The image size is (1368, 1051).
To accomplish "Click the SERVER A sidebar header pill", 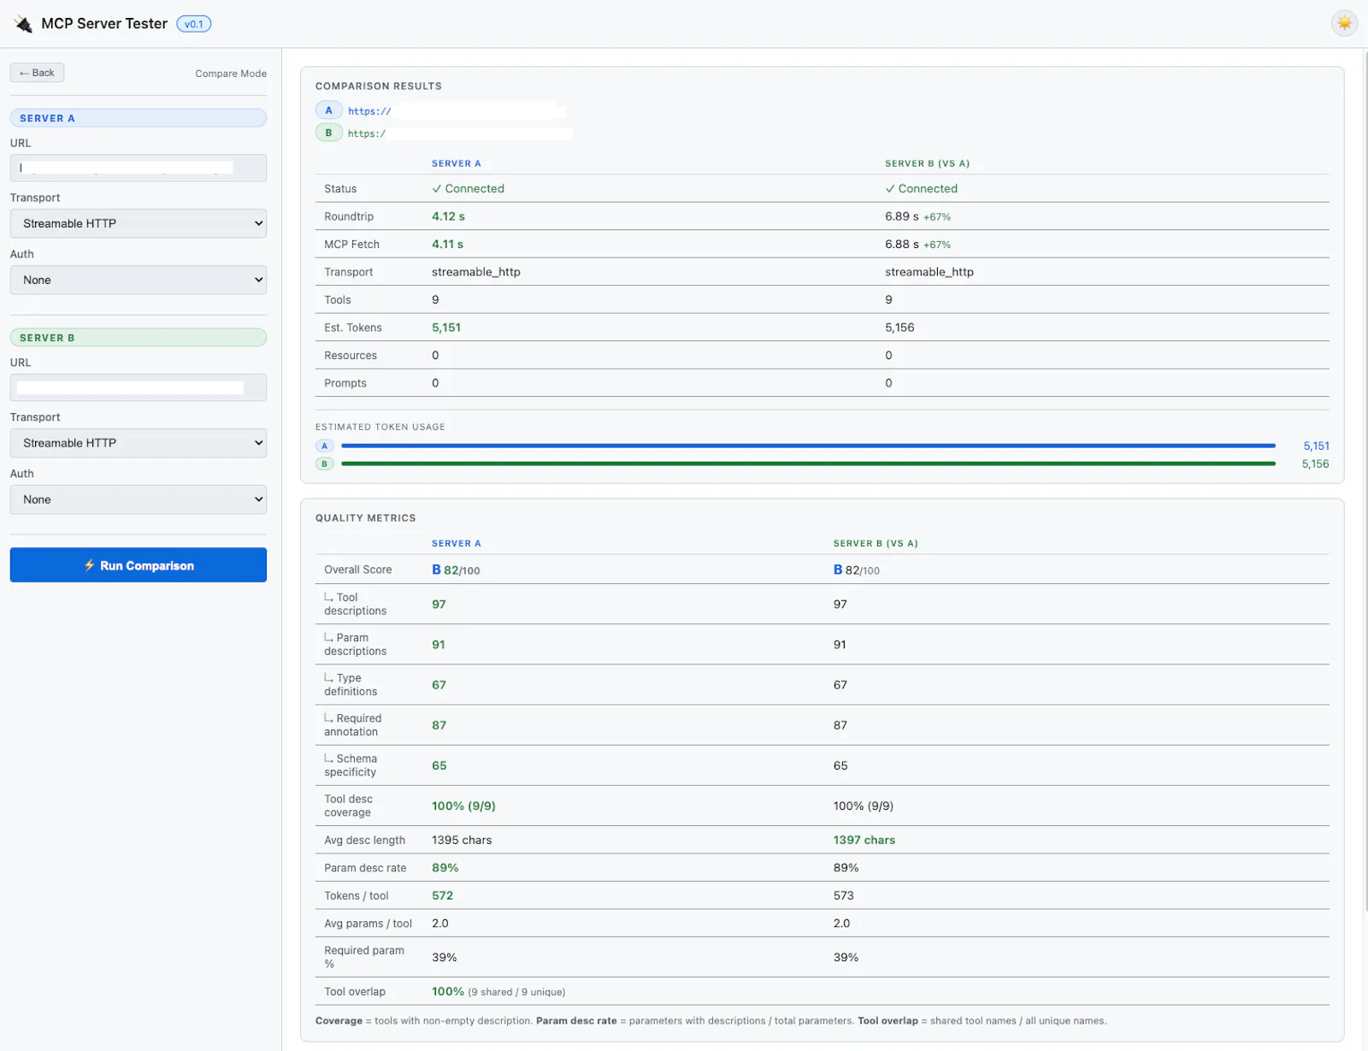I will pos(139,118).
